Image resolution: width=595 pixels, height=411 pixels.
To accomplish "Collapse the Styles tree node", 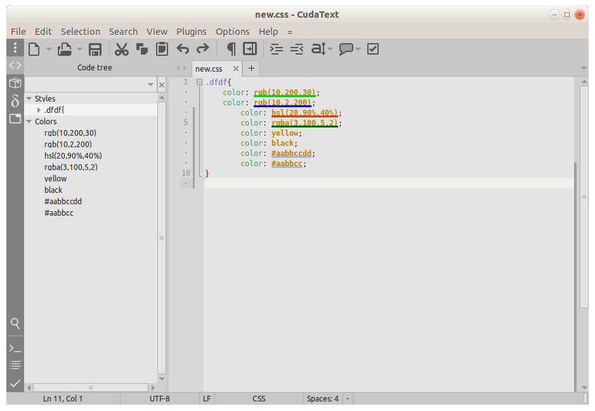I will point(29,99).
